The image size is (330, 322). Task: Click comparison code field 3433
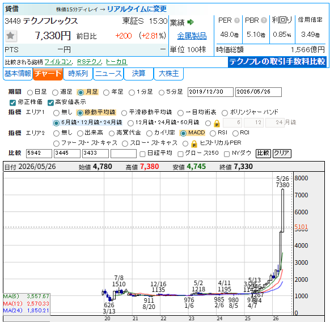pyautogui.click(x=96, y=154)
